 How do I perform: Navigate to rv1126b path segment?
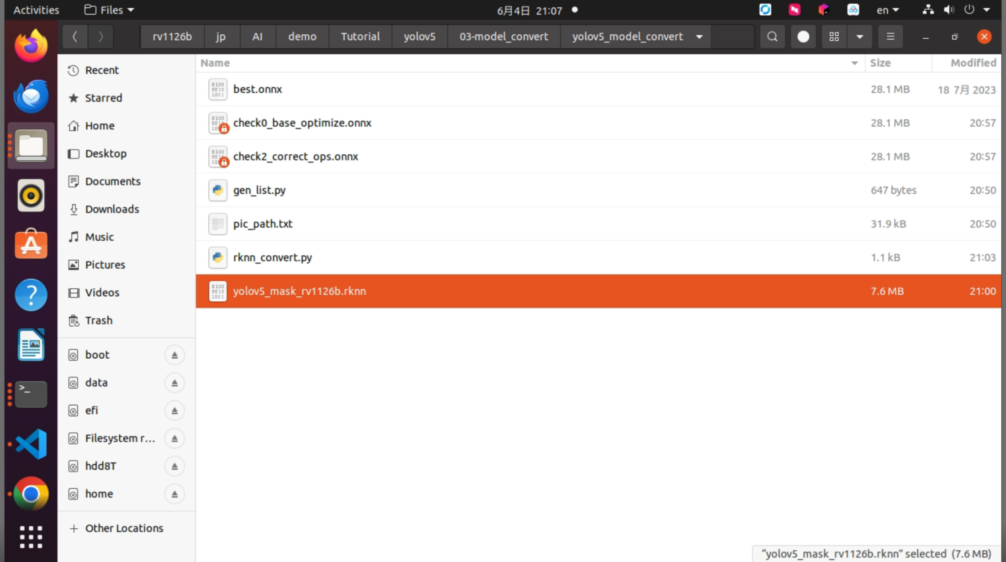pyautogui.click(x=172, y=37)
